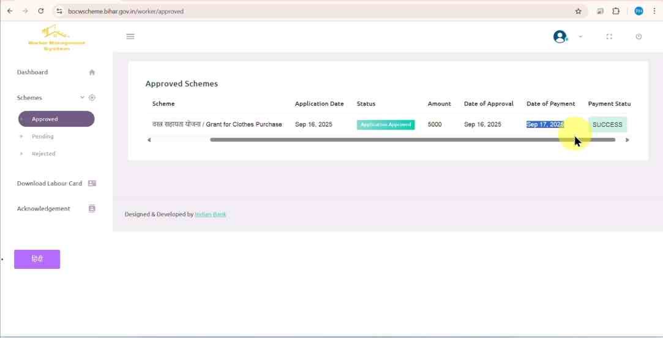Open the Rejected schemes list
Viewport: 663px width, 338px height.
click(43, 154)
